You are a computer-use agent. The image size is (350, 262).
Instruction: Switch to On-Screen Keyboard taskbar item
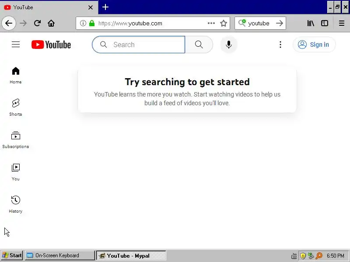[59, 255]
